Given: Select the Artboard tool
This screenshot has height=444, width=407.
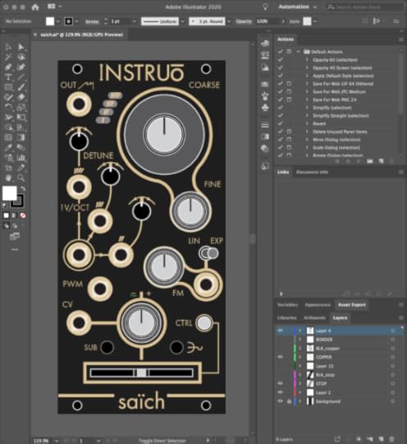Looking at the screenshot, I should tap(8, 168).
